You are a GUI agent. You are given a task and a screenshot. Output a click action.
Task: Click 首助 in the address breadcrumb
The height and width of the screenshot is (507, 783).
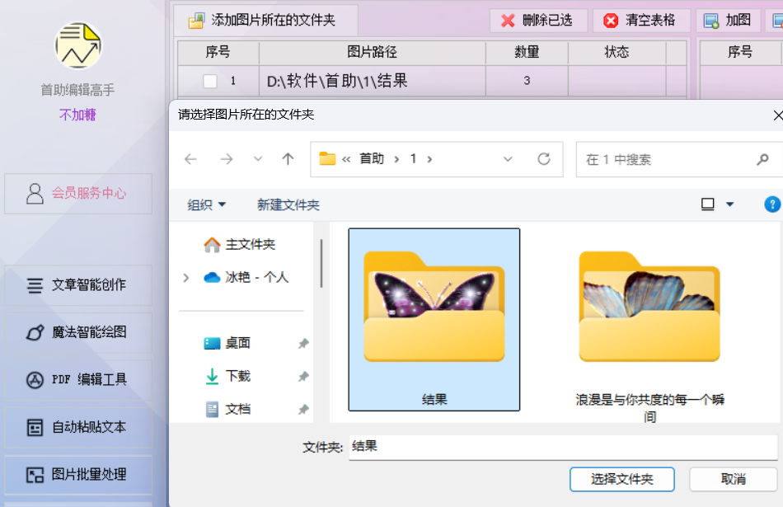[x=372, y=159]
